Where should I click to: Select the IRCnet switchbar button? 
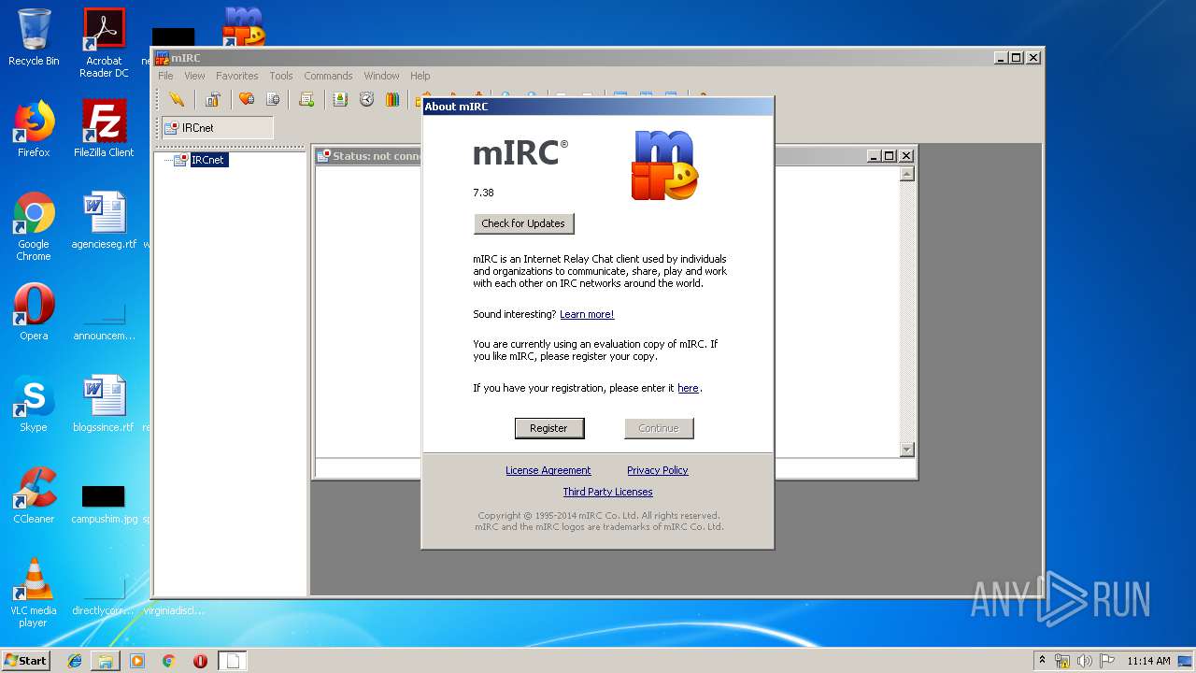pos(218,128)
